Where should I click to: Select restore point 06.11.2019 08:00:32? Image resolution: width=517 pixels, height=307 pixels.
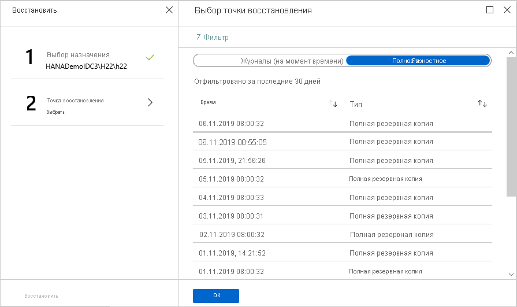(343, 124)
